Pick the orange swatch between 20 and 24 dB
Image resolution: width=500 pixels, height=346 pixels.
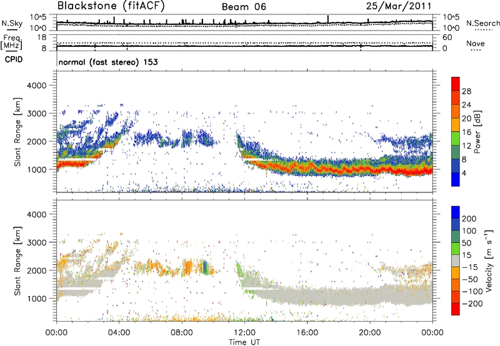pos(456,111)
